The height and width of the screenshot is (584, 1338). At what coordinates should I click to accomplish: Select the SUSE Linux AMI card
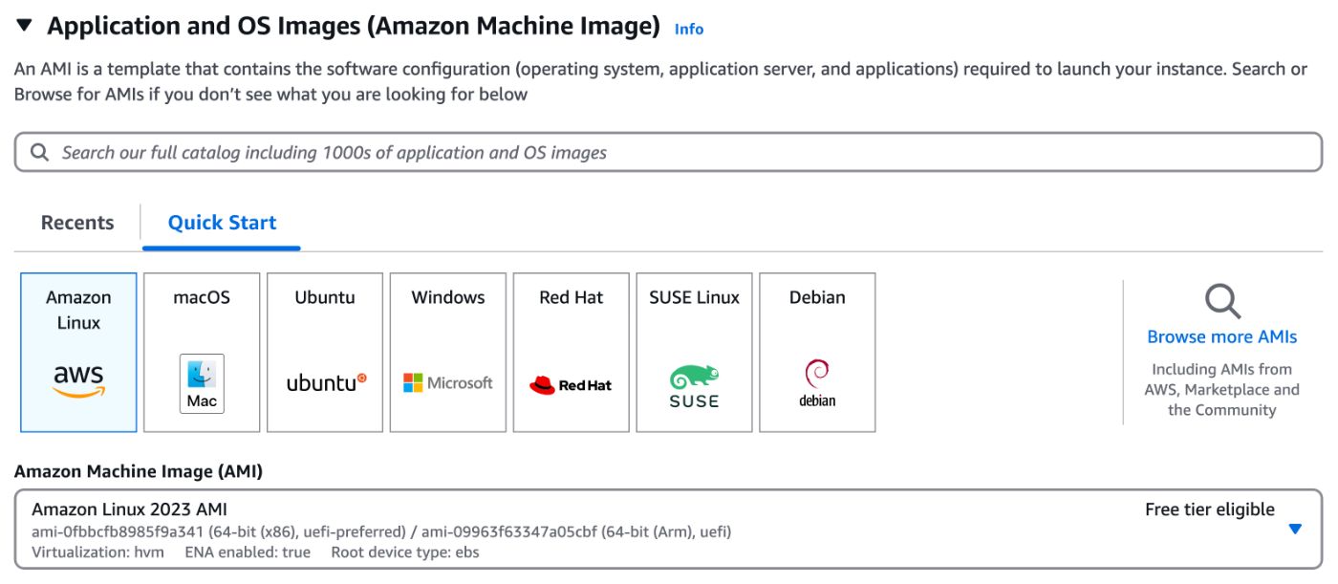click(694, 352)
